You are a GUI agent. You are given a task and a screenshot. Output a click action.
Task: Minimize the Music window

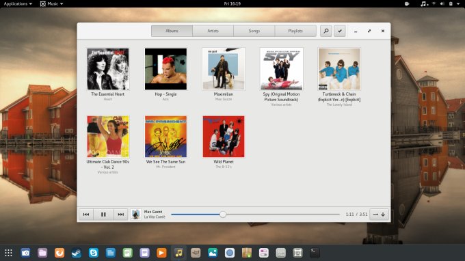(x=356, y=31)
